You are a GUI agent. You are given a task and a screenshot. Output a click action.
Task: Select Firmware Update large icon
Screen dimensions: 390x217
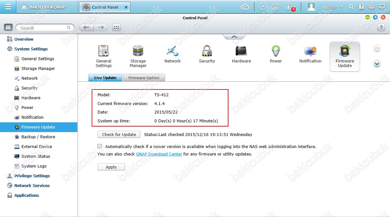click(345, 56)
